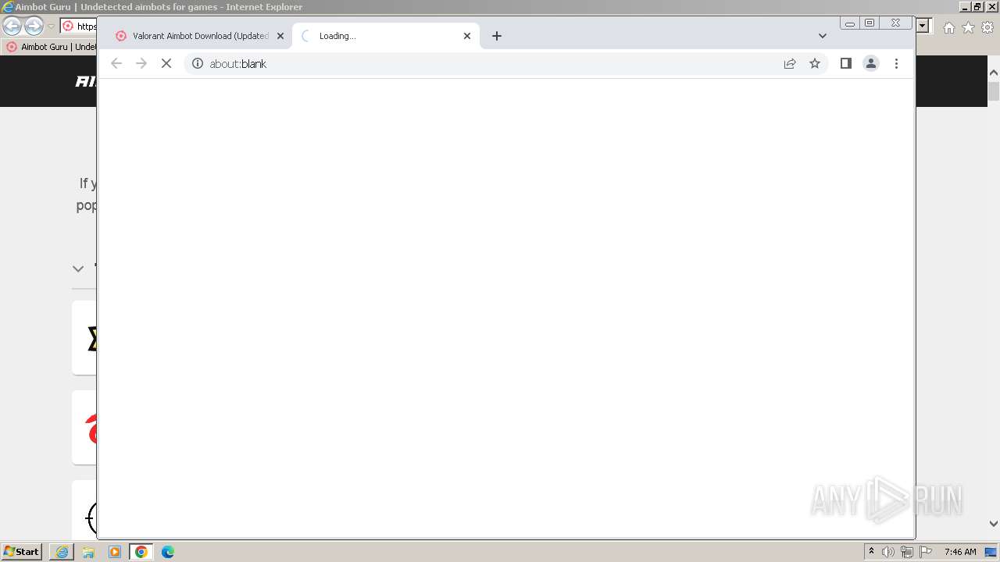The height and width of the screenshot is (562, 1000).
Task: Go back in Chrome navigation
Action: pos(116,63)
